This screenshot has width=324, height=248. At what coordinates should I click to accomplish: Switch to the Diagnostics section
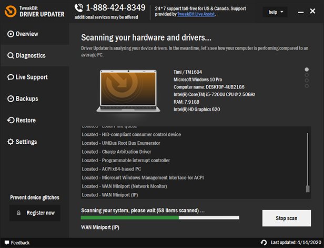[x=35, y=56]
